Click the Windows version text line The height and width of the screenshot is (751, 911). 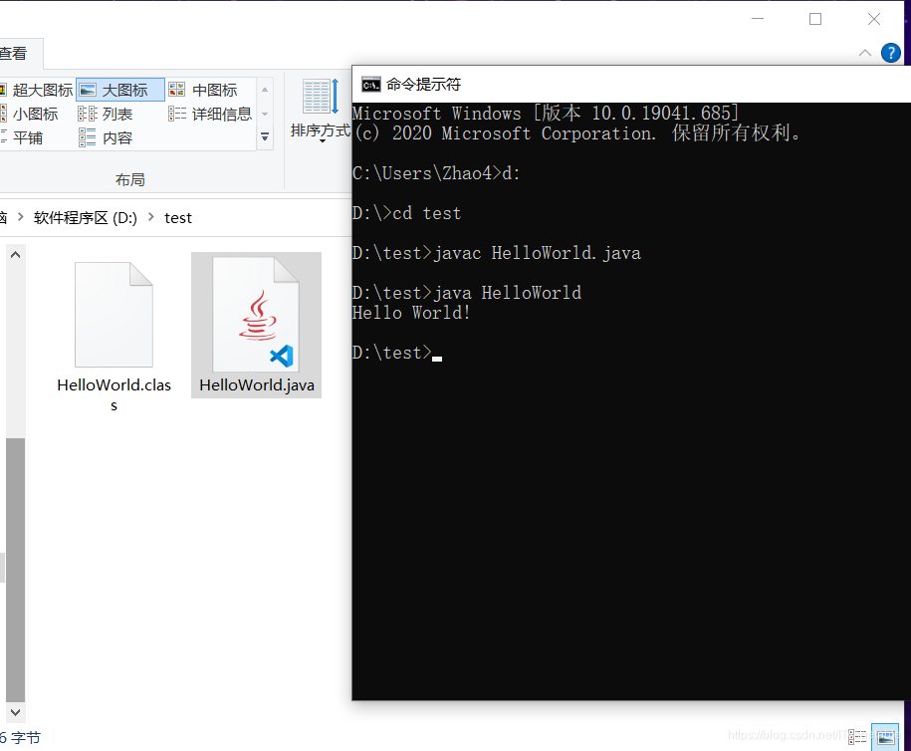pyautogui.click(x=546, y=113)
